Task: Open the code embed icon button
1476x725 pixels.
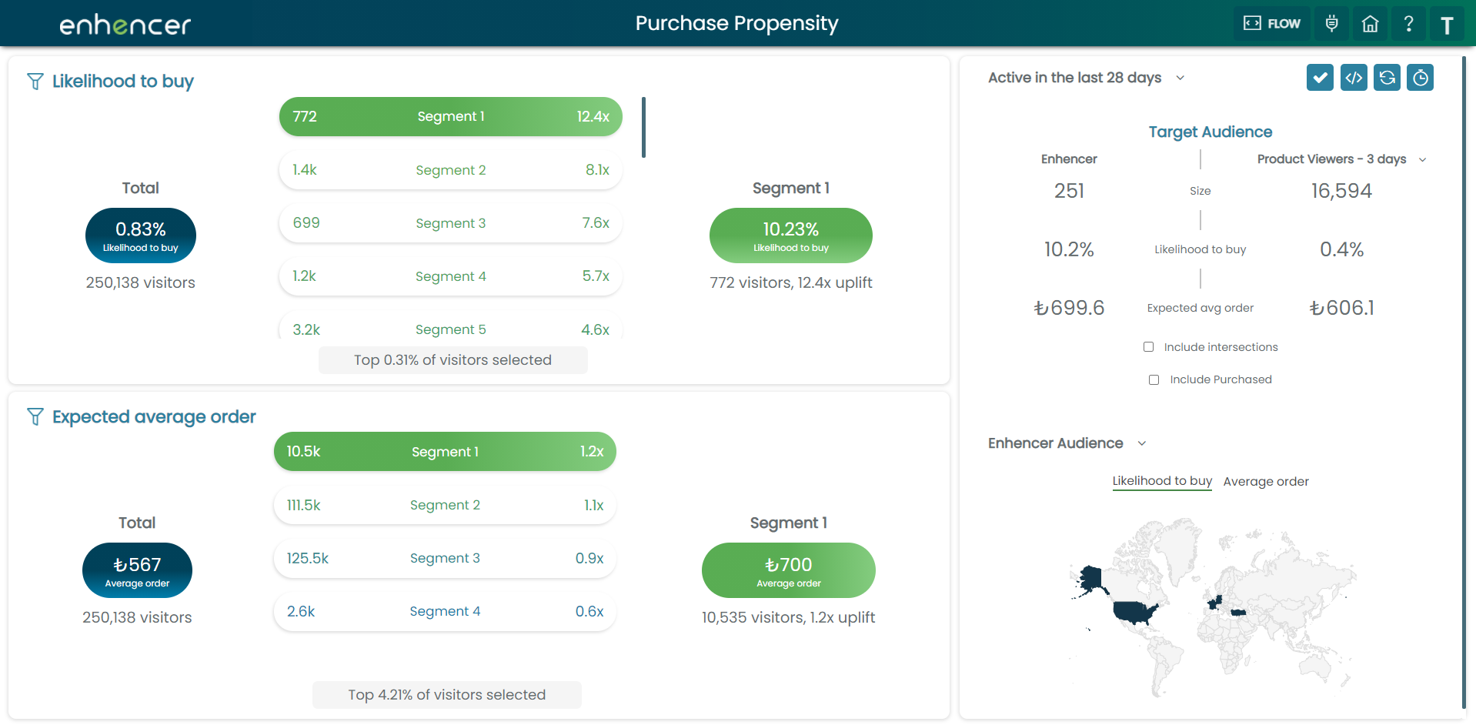Action: (x=1354, y=78)
